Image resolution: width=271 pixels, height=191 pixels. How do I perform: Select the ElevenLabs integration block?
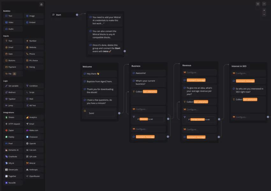pyautogui.click(x=13, y=169)
